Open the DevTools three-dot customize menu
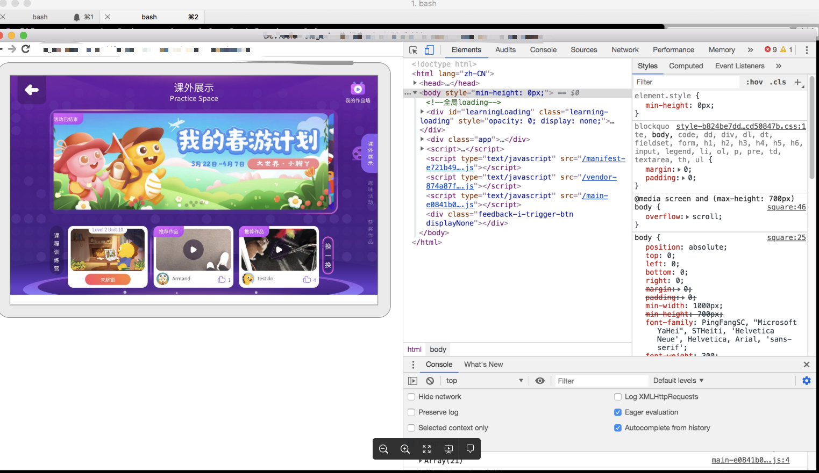The height and width of the screenshot is (473, 819). (807, 50)
